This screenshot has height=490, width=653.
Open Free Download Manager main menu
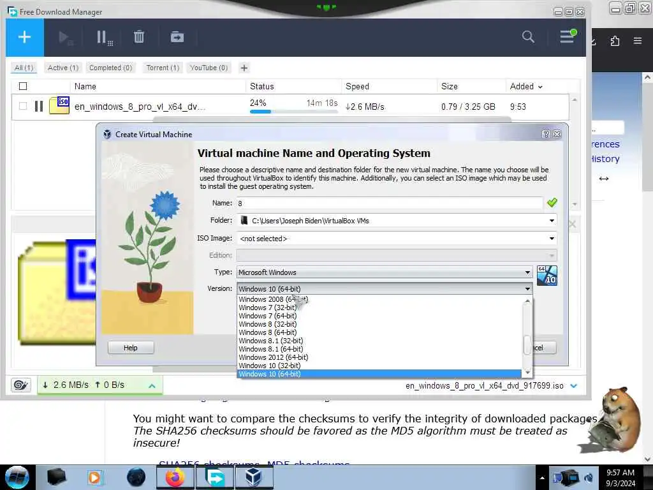(568, 36)
